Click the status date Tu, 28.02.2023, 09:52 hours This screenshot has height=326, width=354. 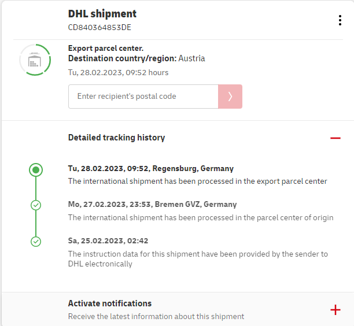(x=118, y=73)
